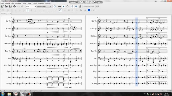
Task: Open File Explorer from the taskbar
Action: (x=9, y=94)
